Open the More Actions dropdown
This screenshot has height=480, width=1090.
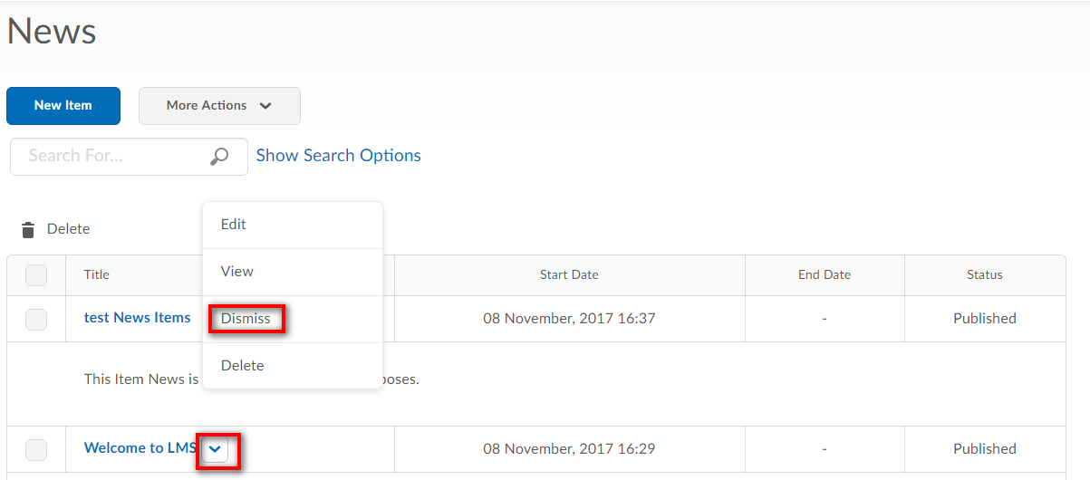(x=219, y=106)
